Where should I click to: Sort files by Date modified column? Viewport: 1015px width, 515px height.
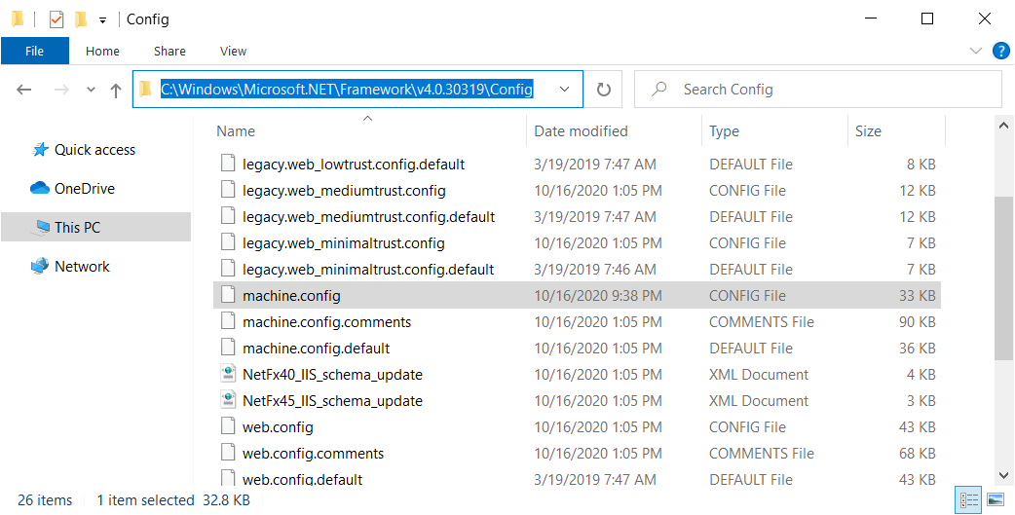click(581, 131)
